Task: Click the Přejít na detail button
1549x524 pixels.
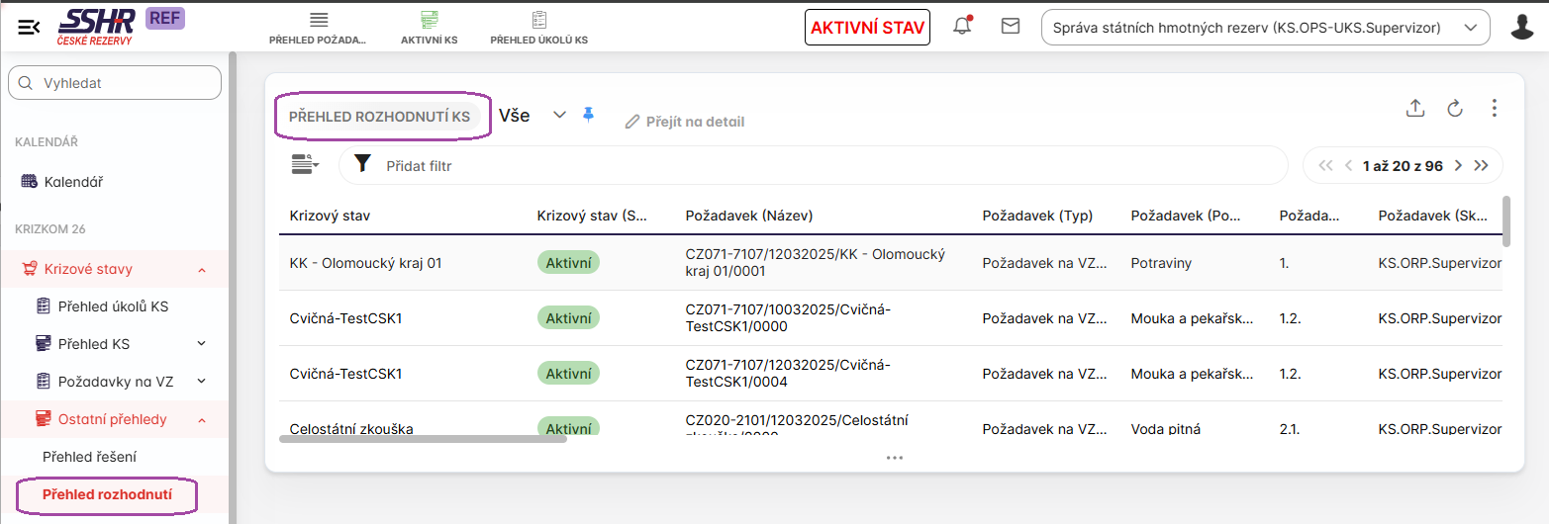Action: pyautogui.click(x=685, y=122)
